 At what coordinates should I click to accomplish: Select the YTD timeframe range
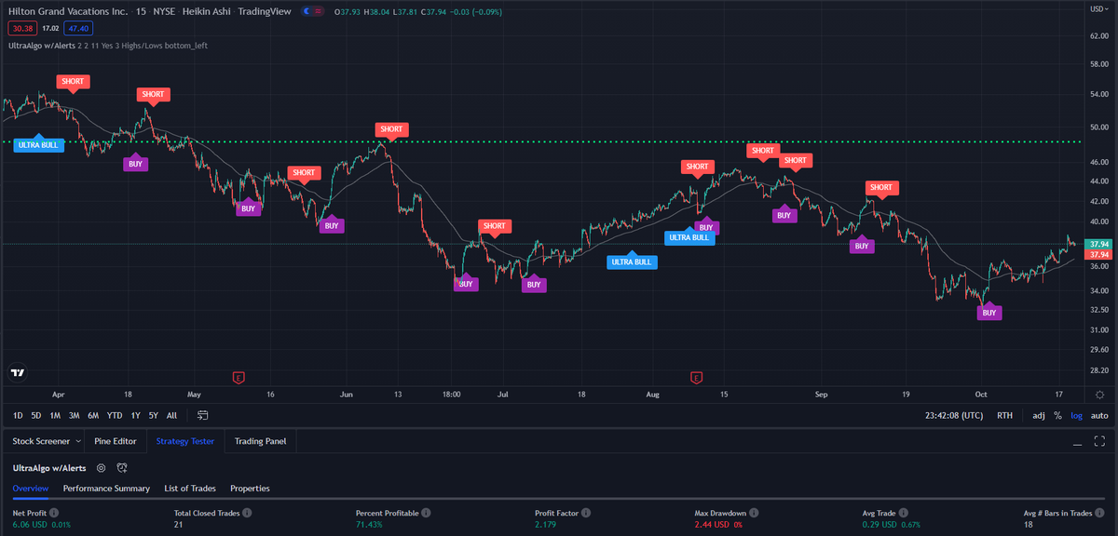114,415
